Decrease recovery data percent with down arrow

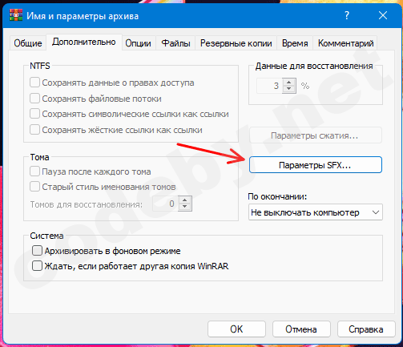tap(288, 89)
